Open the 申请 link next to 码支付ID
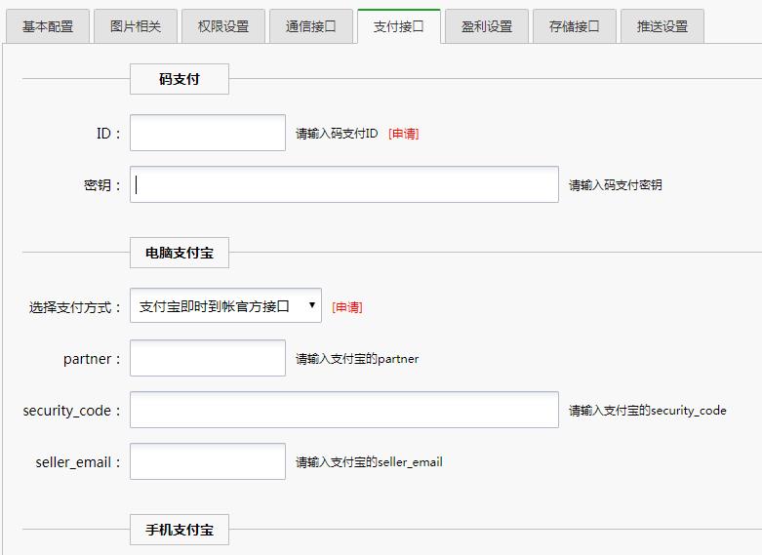 [403, 134]
